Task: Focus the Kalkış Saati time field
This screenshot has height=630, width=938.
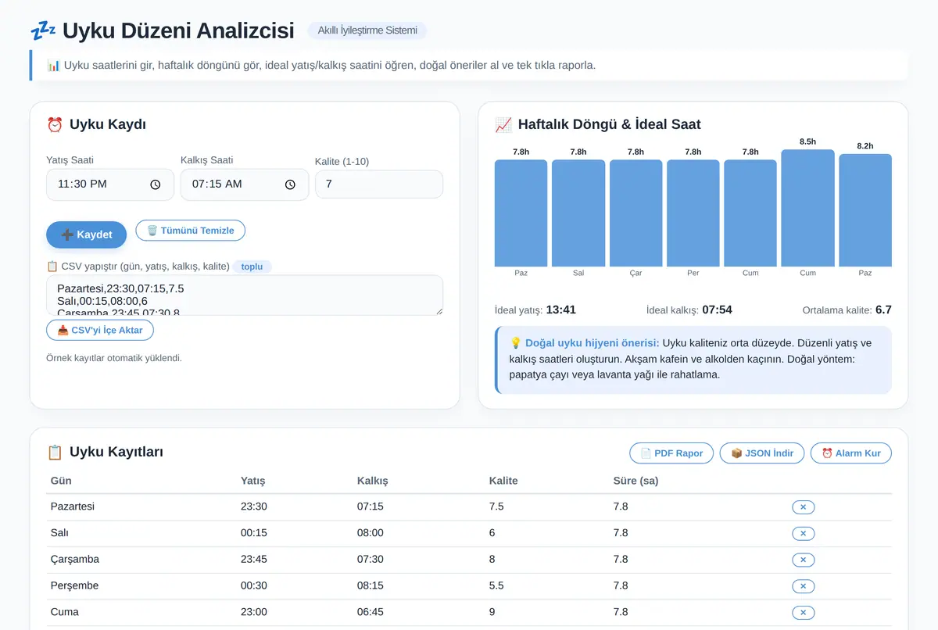Action: coord(245,184)
